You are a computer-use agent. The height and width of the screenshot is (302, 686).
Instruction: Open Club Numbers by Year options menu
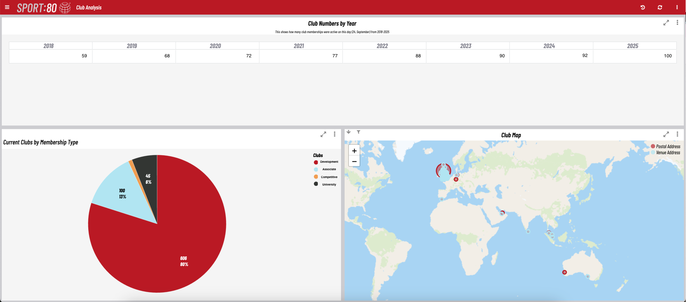pos(677,22)
